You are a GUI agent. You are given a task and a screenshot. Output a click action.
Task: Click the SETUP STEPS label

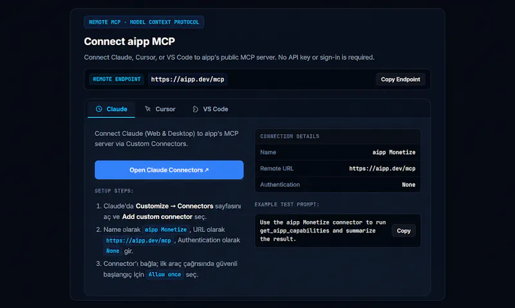point(114,191)
